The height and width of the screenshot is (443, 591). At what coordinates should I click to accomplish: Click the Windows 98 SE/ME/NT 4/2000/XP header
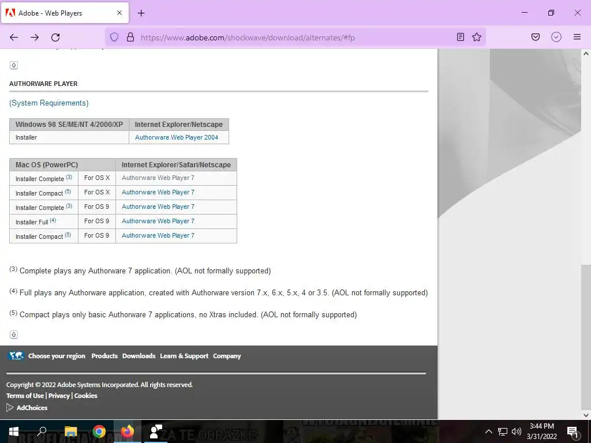69,125
